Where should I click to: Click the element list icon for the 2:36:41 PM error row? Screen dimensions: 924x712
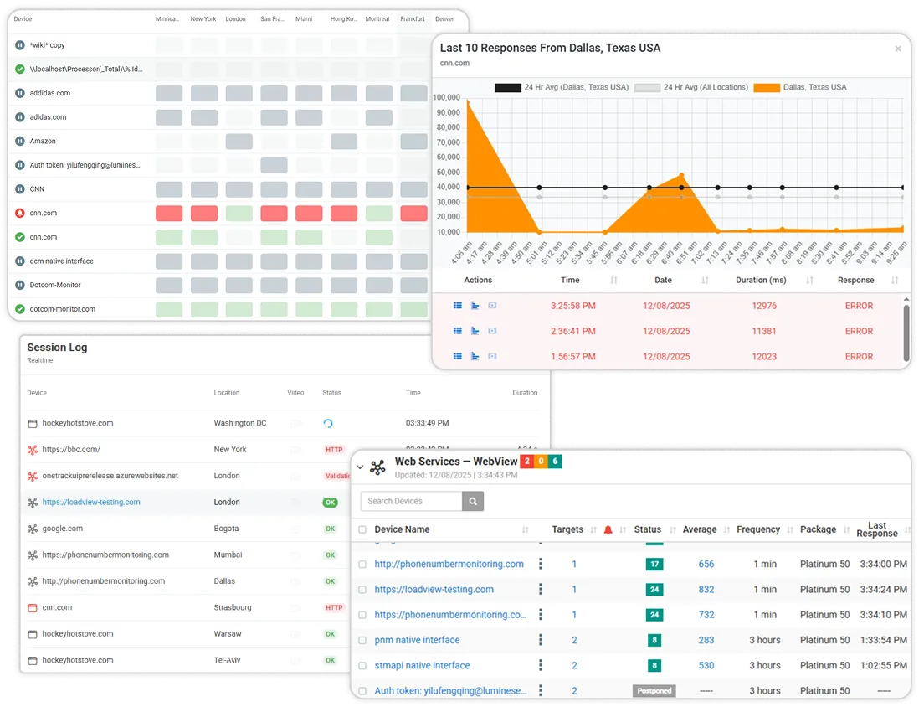click(457, 331)
